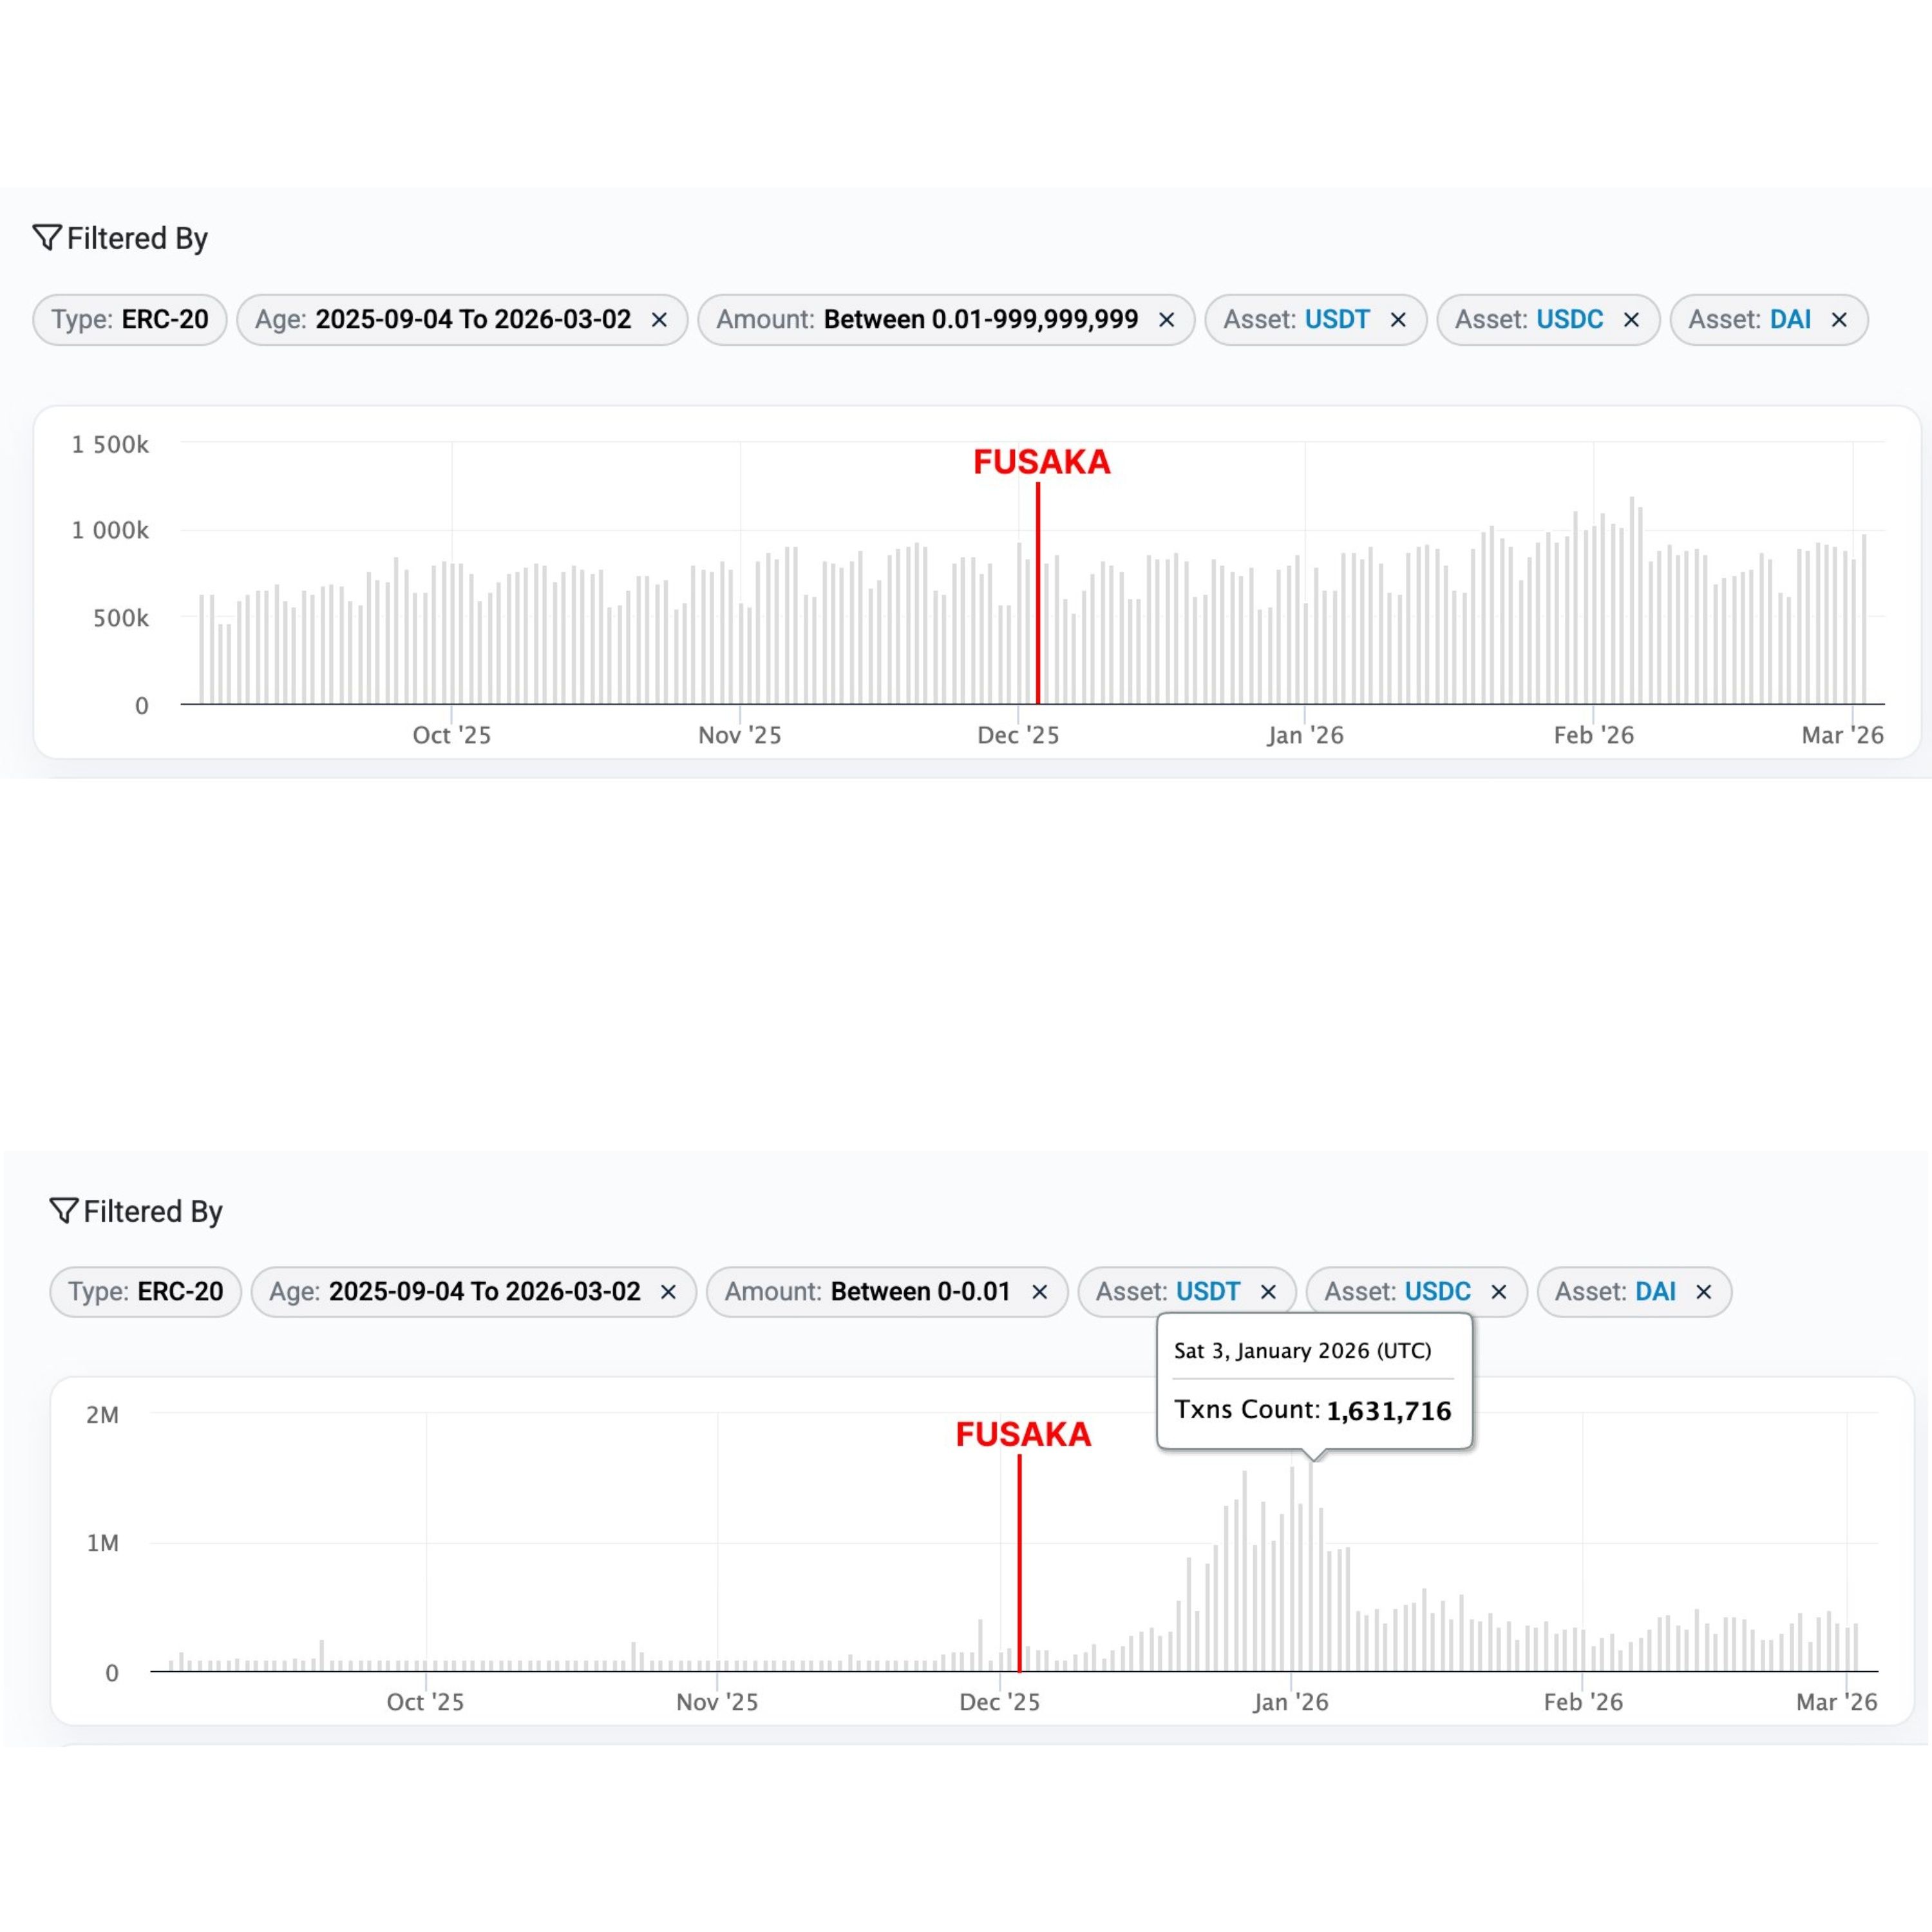Remove the Age filter in the top panel
The height and width of the screenshot is (1932, 1932).
pyautogui.click(x=659, y=320)
